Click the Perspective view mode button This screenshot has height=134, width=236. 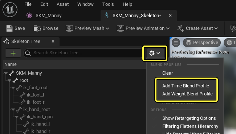pyautogui.click(x=202, y=43)
